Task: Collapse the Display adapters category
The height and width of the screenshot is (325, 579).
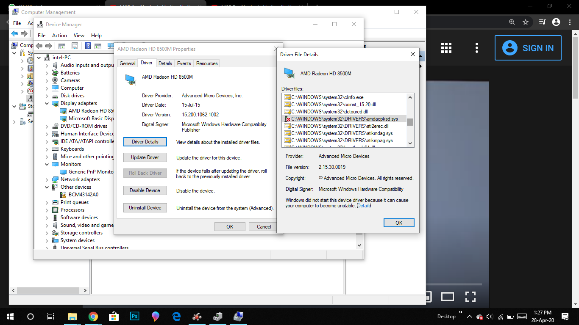Action: pyautogui.click(x=47, y=103)
